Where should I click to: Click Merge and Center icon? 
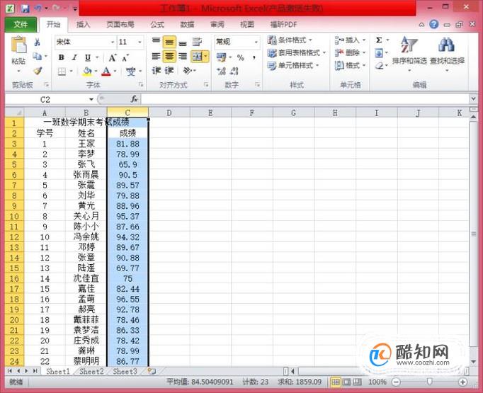coord(196,57)
